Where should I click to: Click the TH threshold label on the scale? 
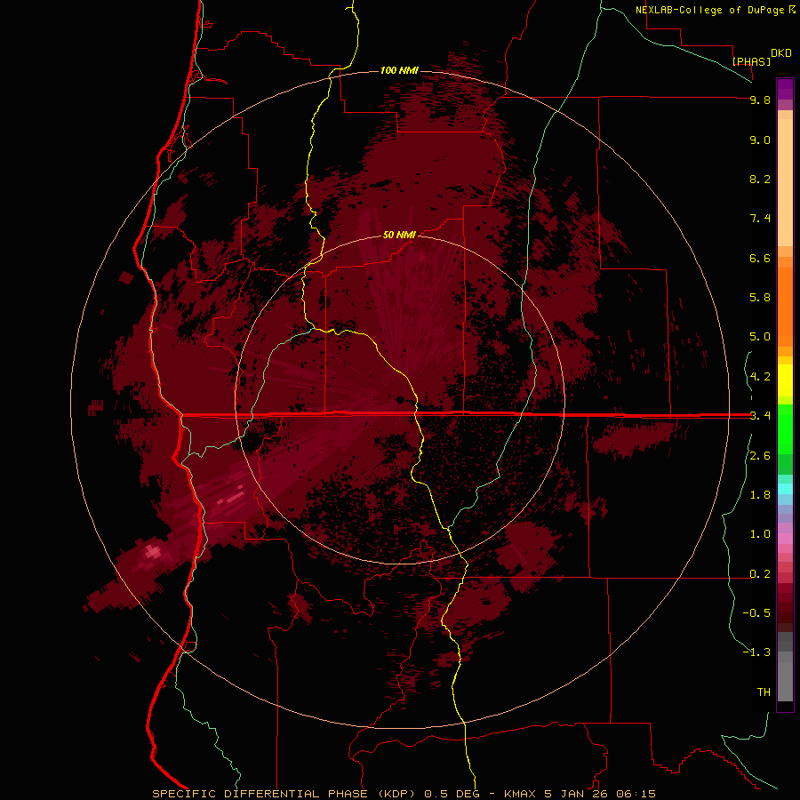point(764,692)
